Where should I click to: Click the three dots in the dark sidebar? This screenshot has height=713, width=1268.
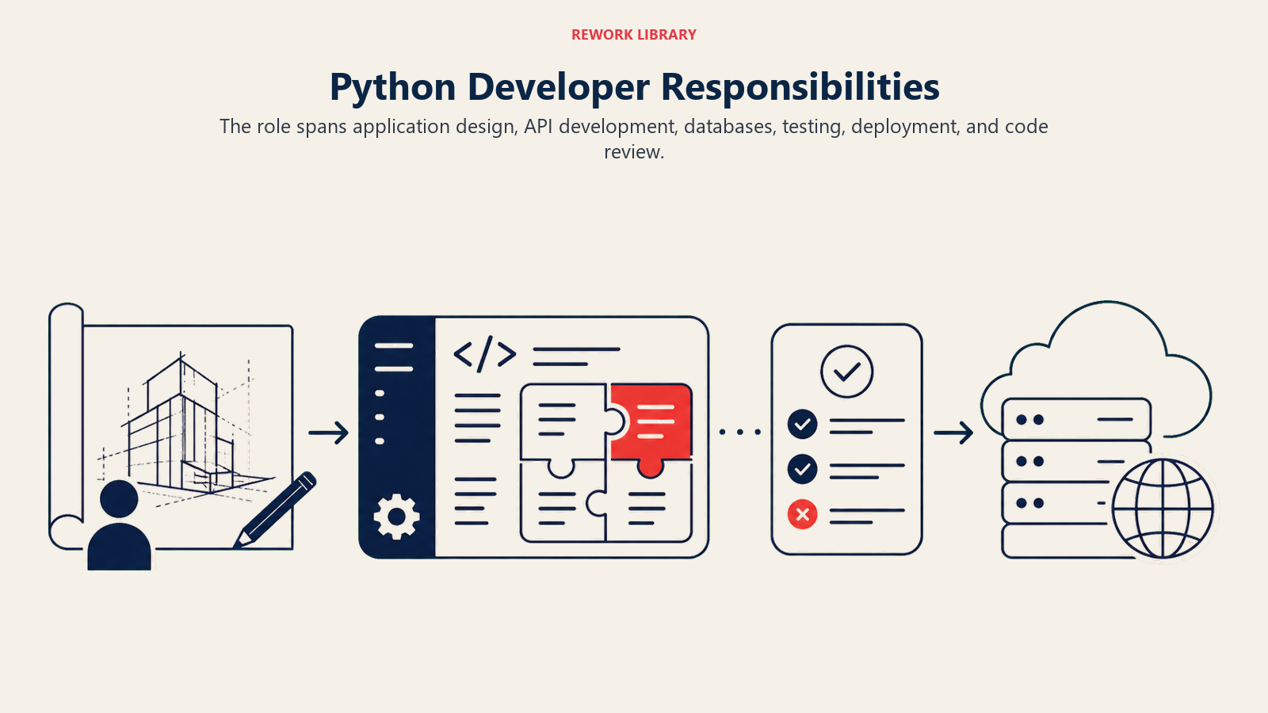[380, 417]
